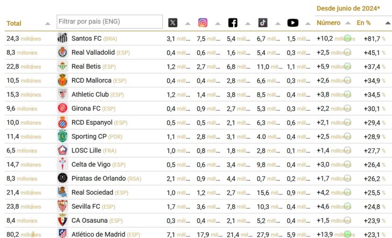Focus the 'Filtrar por país' filter field
Image resolution: width=392 pixels, height=238 pixels.
coord(110,22)
